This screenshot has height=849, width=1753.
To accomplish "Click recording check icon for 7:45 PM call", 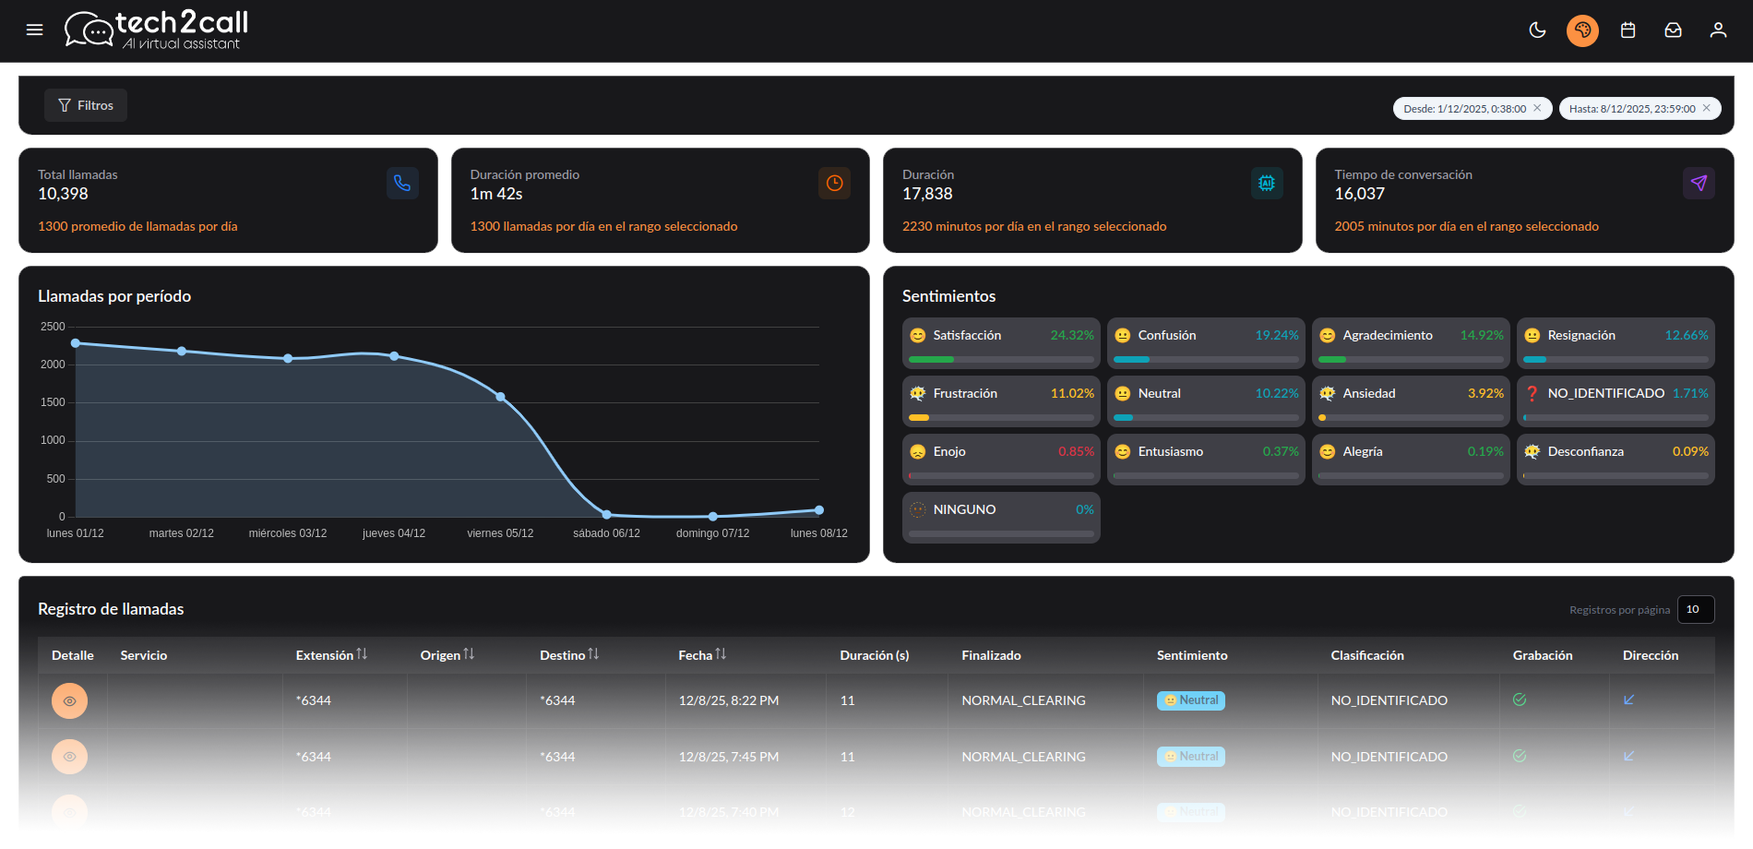I will [1520, 756].
